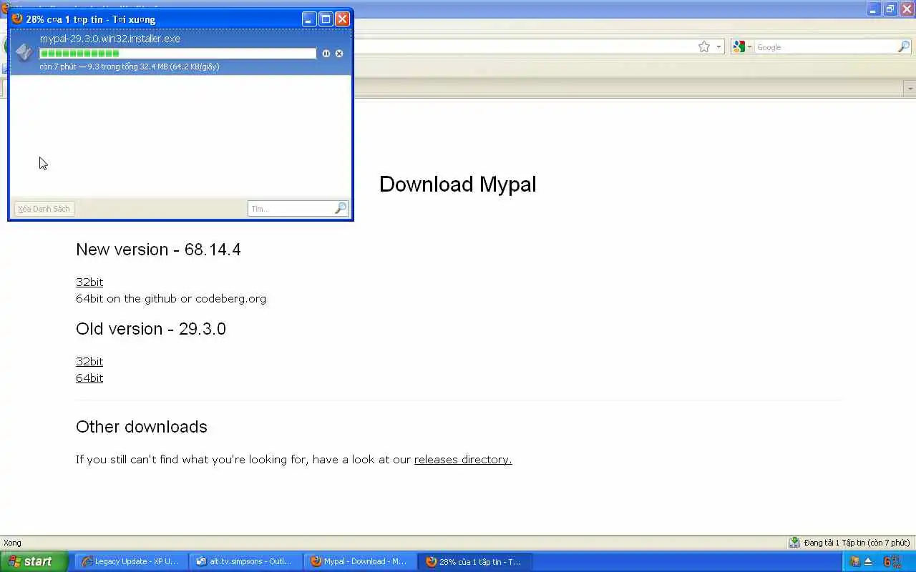Open 32bit link under Old version 29.3.0
The width and height of the screenshot is (916, 572).
click(89, 361)
